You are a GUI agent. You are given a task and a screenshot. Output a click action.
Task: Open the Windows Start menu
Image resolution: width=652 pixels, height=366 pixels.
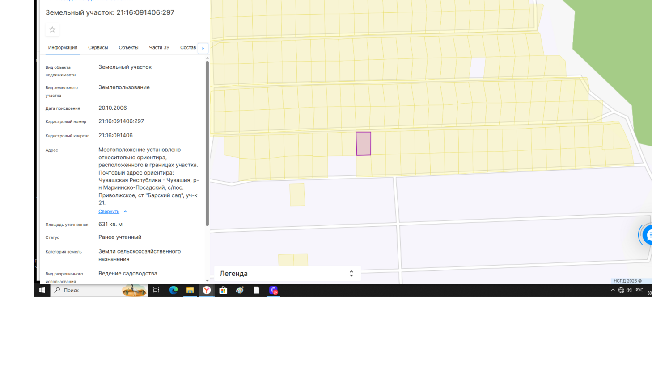click(42, 291)
